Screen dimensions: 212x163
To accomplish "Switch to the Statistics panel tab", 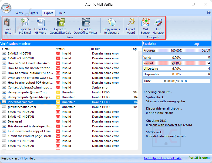I will [x=167, y=44].
